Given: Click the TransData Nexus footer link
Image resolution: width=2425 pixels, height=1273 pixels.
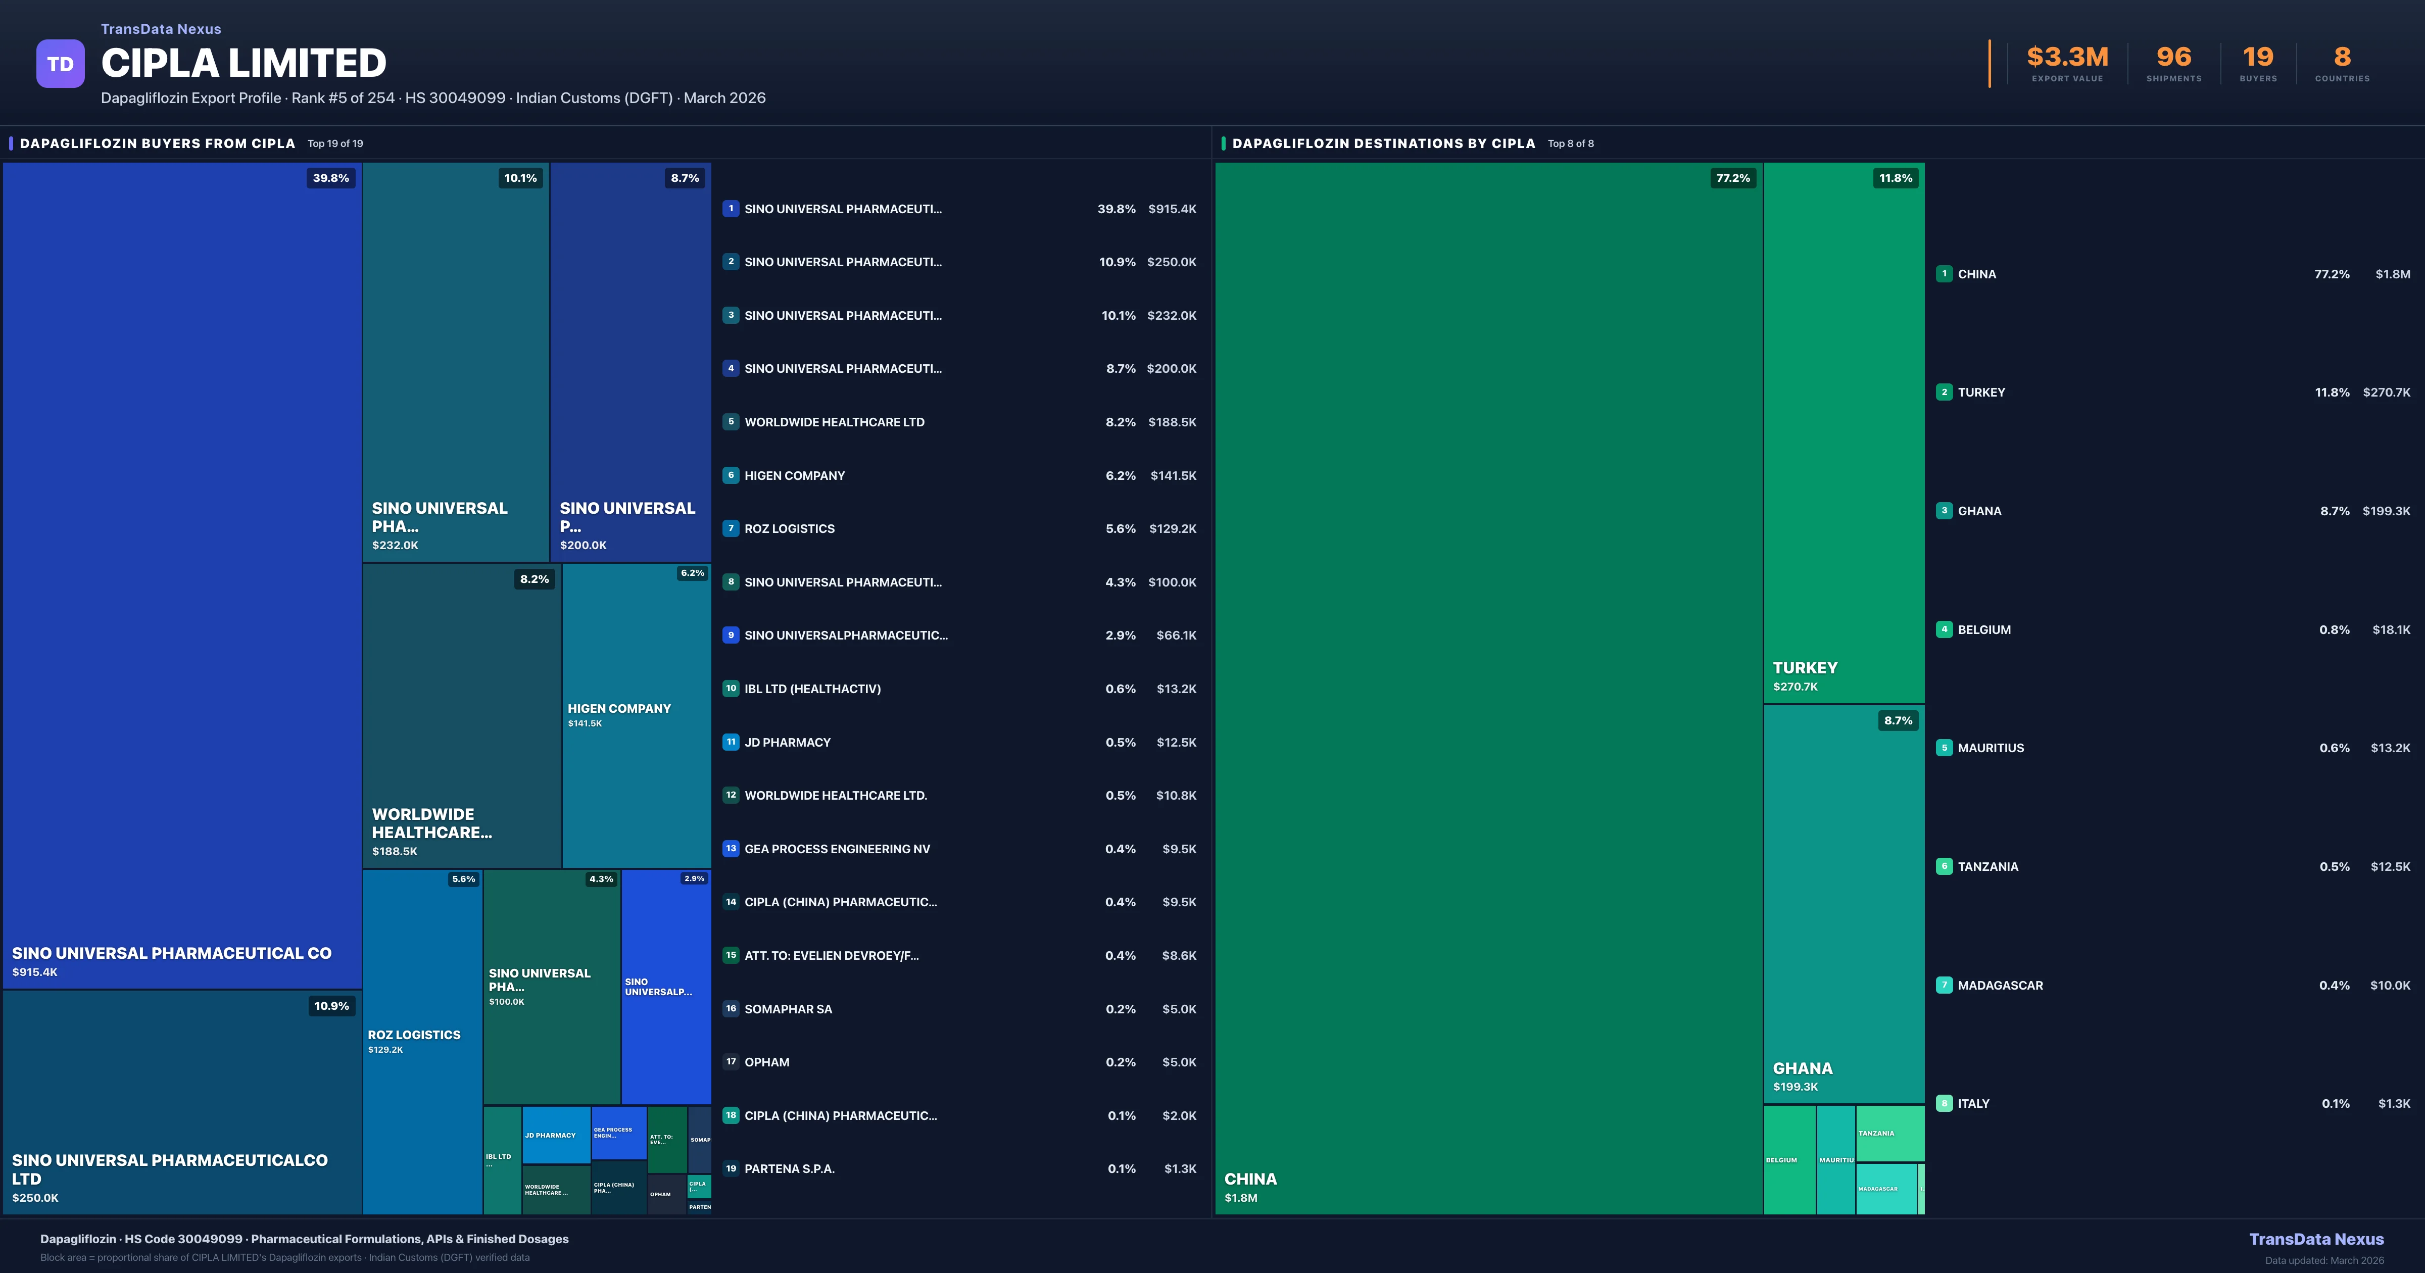Looking at the screenshot, I should click(x=2316, y=1239).
